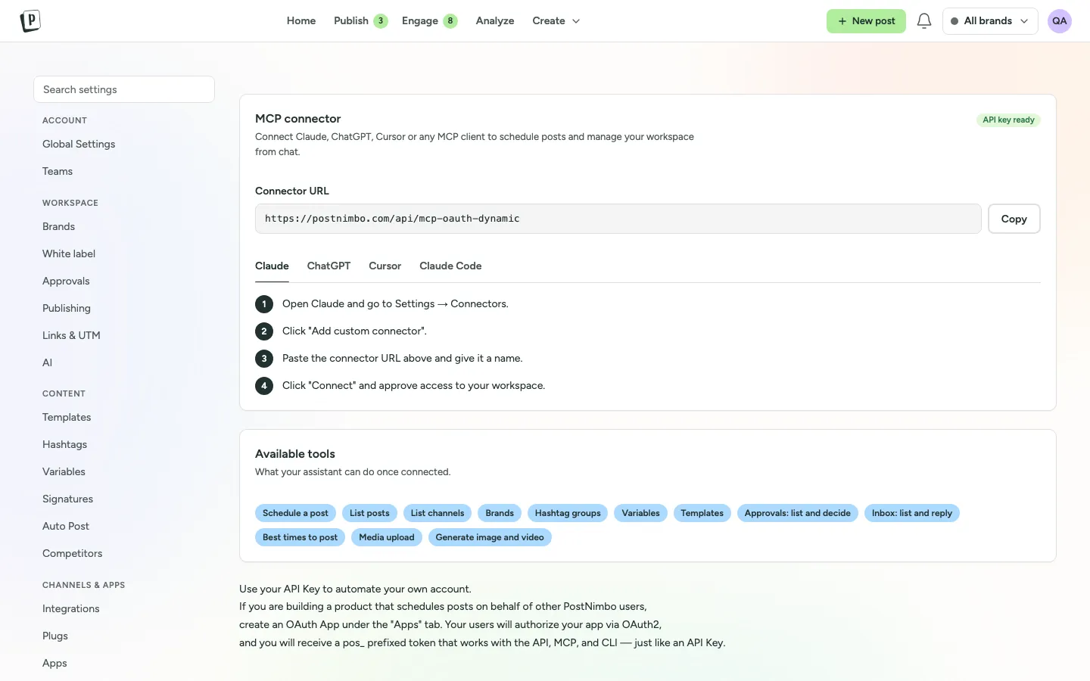This screenshot has width=1090, height=681.
Task: Open Competitors settings
Action: click(72, 554)
